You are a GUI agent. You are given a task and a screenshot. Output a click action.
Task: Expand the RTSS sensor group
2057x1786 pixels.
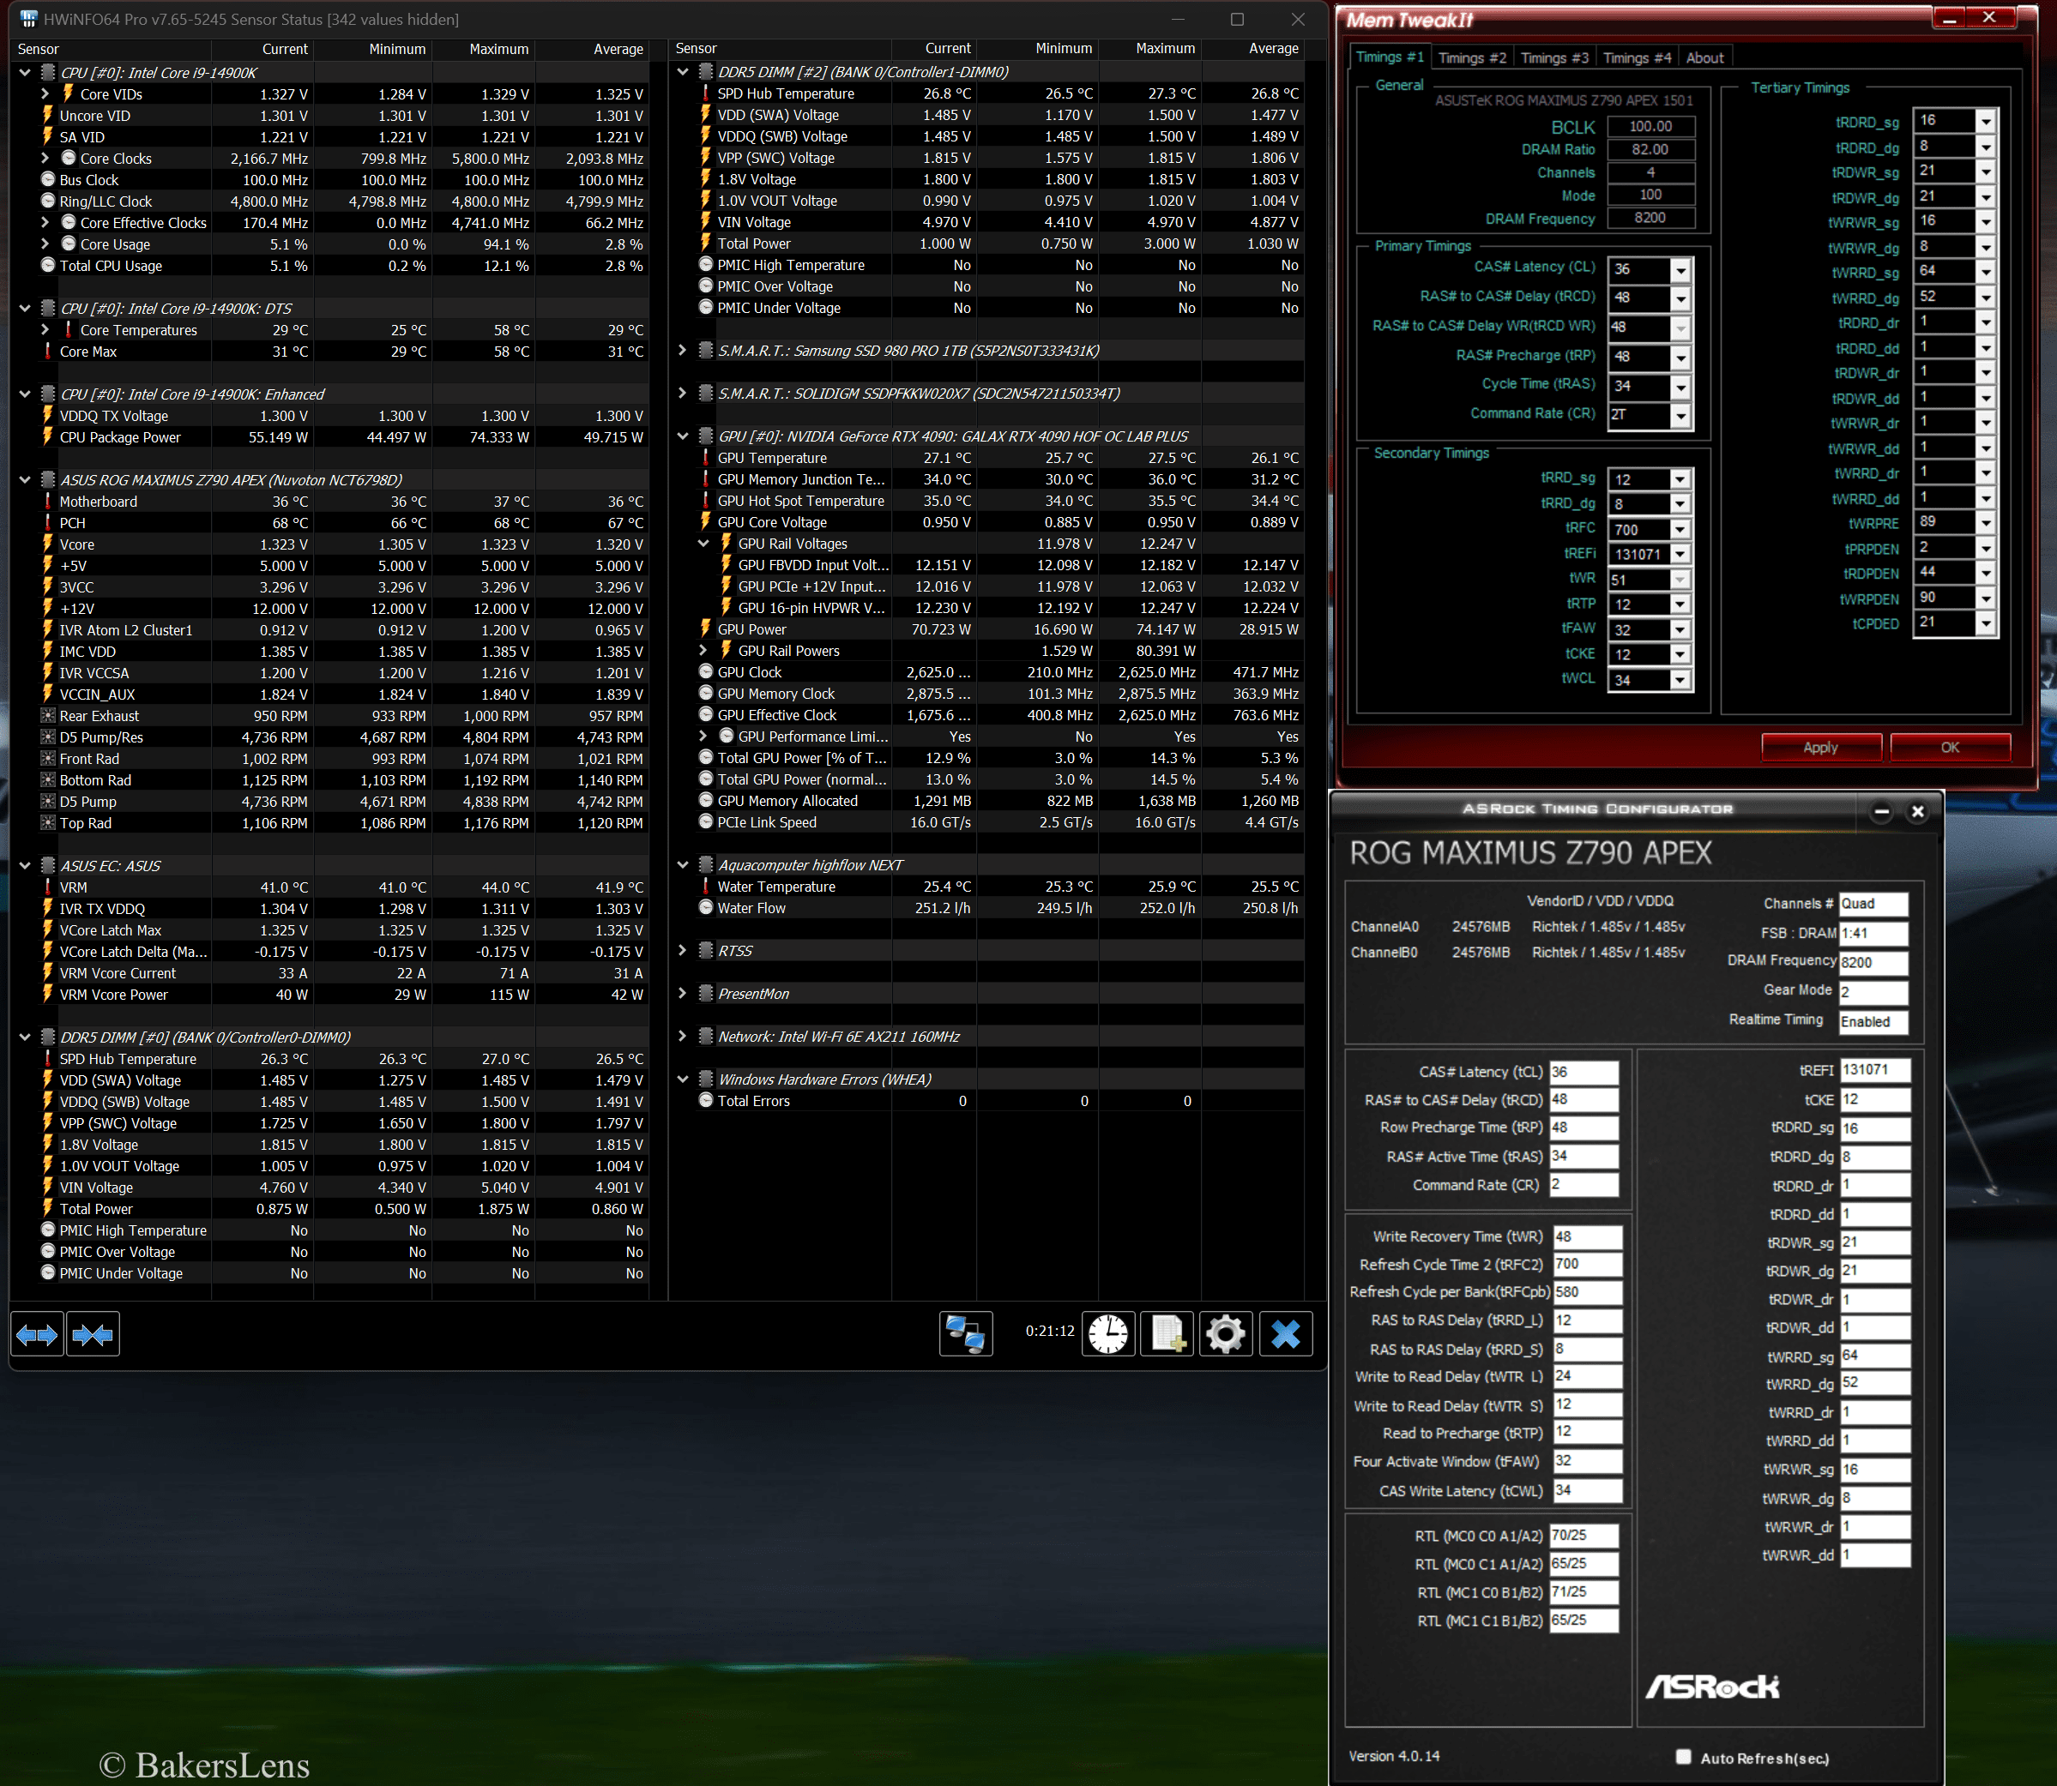point(682,951)
